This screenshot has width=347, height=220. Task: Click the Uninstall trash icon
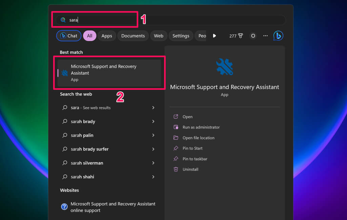click(176, 169)
